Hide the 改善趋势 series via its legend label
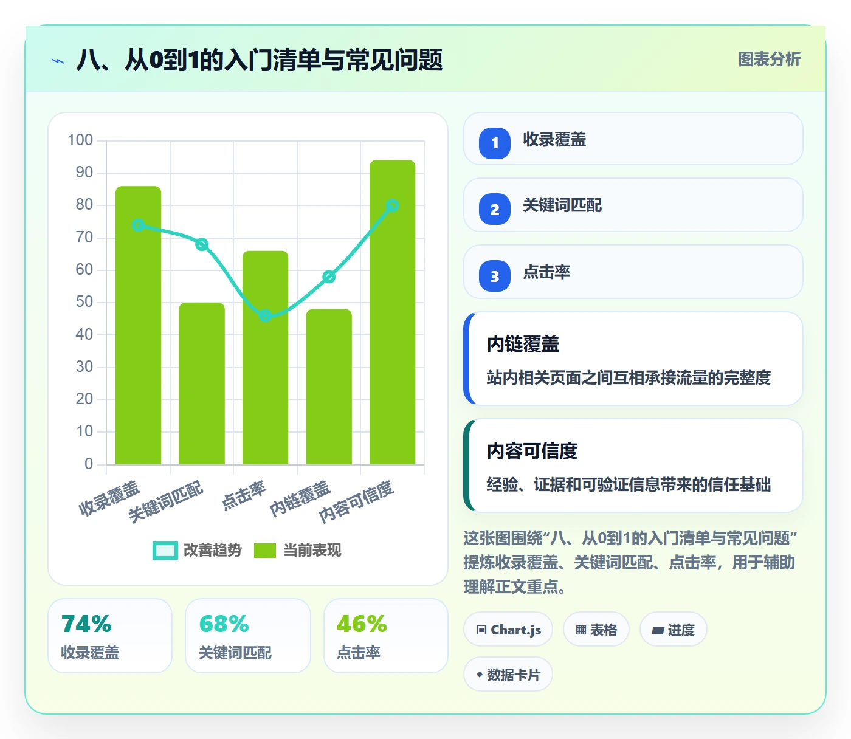851x739 pixels. tap(213, 550)
